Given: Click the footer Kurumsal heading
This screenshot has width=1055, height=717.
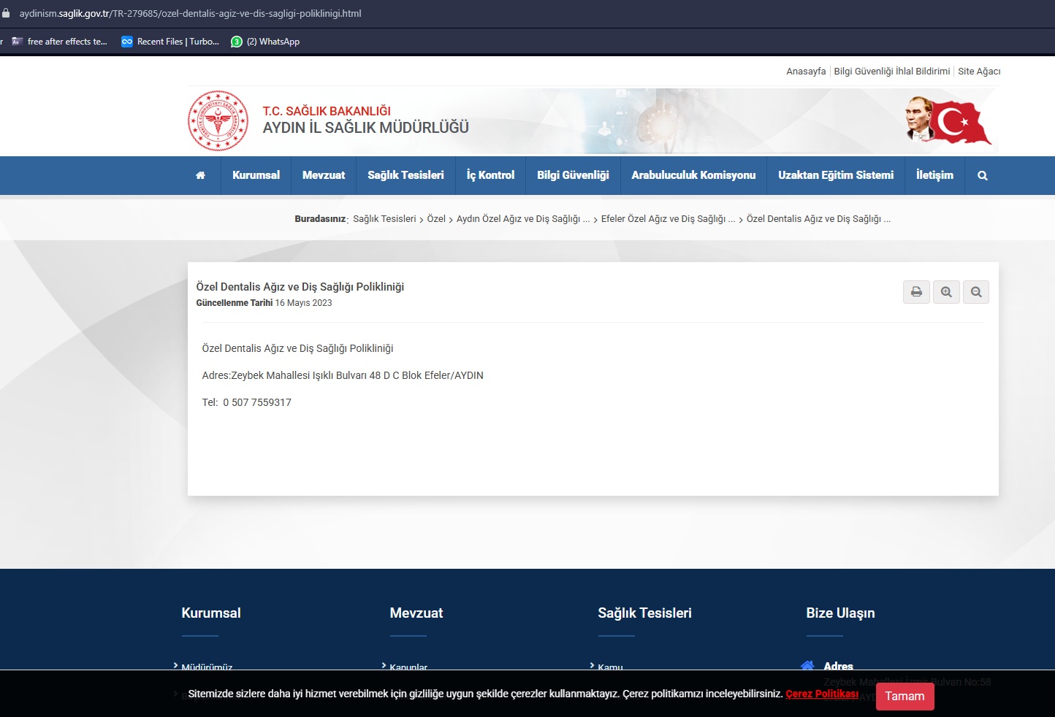Looking at the screenshot, I should pyautogui.click(x=211, y=613).
